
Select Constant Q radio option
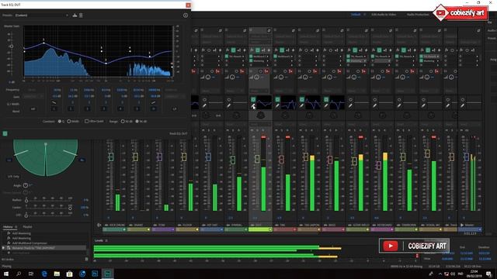coord(59,122)
